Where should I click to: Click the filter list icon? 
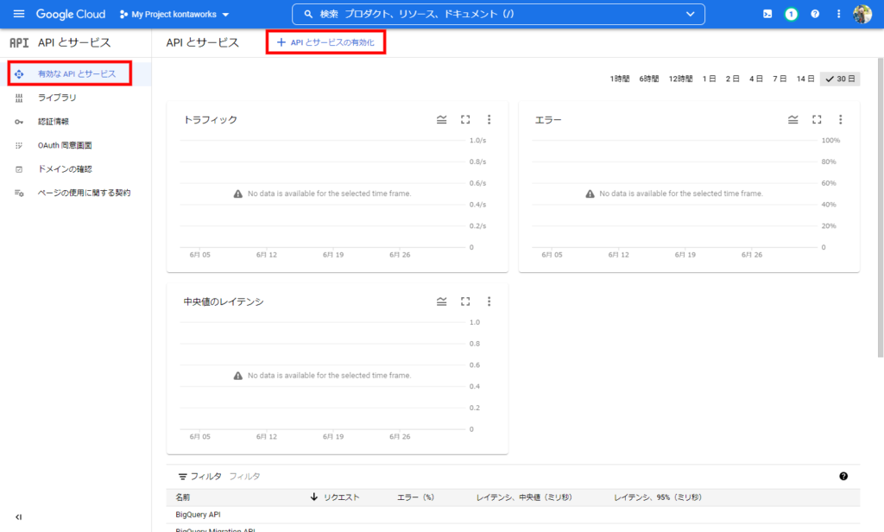point(183,477)
